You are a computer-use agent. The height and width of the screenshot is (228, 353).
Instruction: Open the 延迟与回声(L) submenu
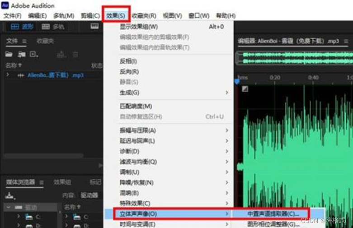click(x=168, y=141)
